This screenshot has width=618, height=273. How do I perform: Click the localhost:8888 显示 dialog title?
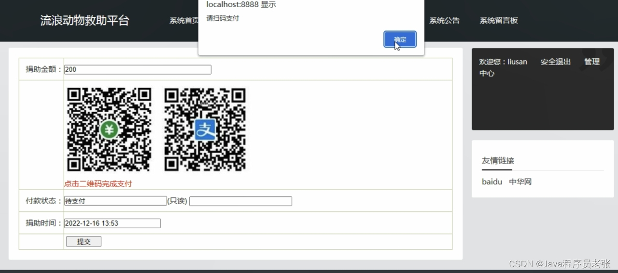241,5
